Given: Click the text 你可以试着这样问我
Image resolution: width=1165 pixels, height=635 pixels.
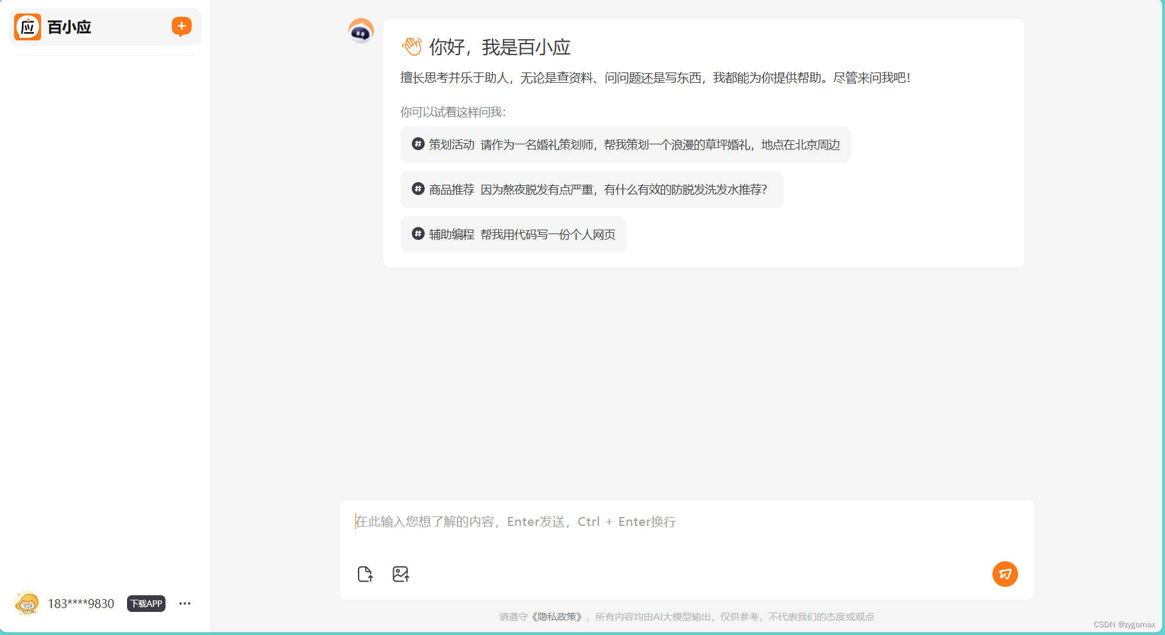Looking at the screenshot, I should point(453,112).
